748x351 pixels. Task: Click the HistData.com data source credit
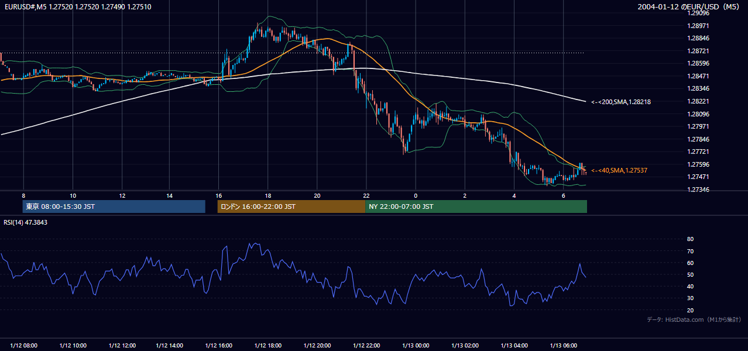point(694,319)
